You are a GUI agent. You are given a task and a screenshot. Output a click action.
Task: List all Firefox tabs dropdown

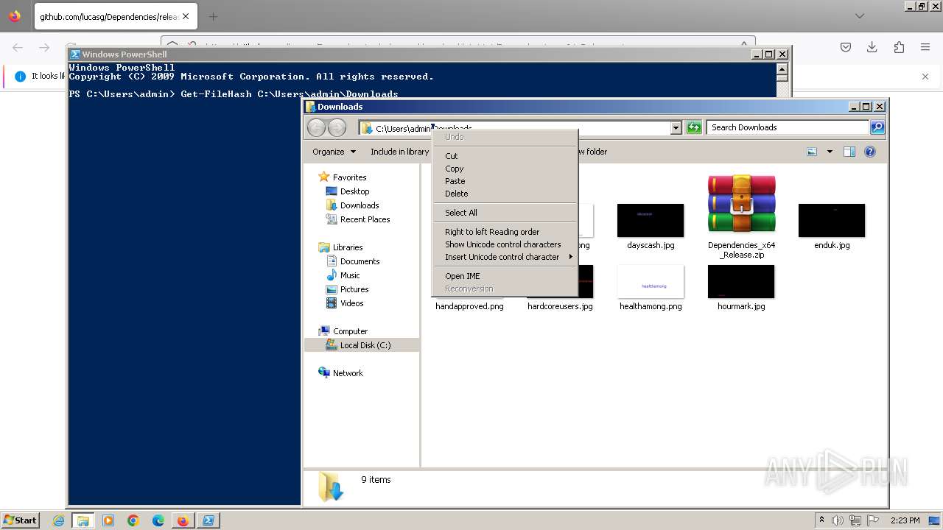(x=860, y=16)
